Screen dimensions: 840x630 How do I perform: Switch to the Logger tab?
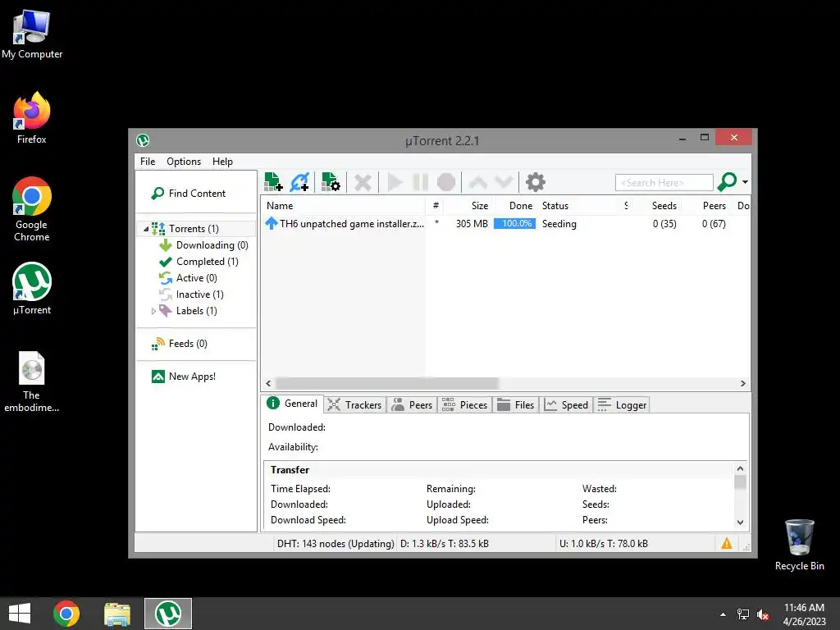click(622, 405)
